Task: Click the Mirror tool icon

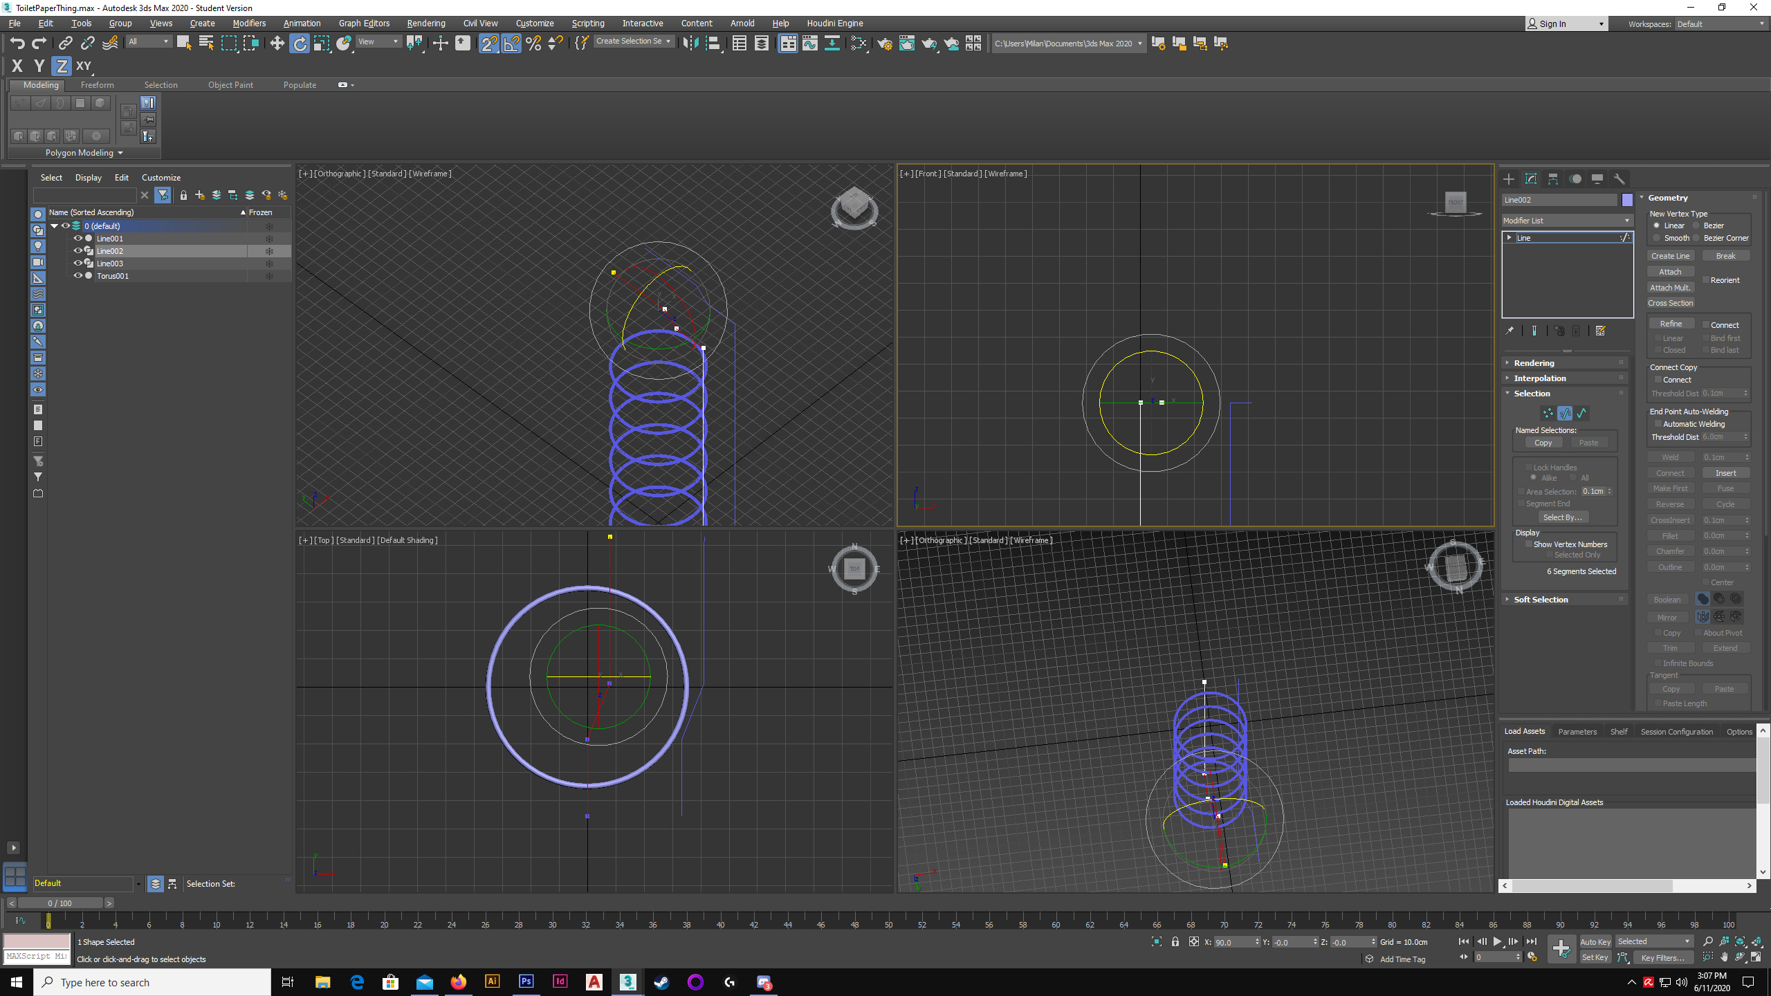Action: point(690,44)
